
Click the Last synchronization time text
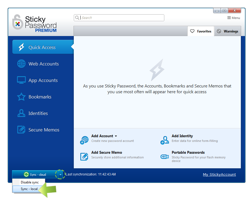click(91, 174)
